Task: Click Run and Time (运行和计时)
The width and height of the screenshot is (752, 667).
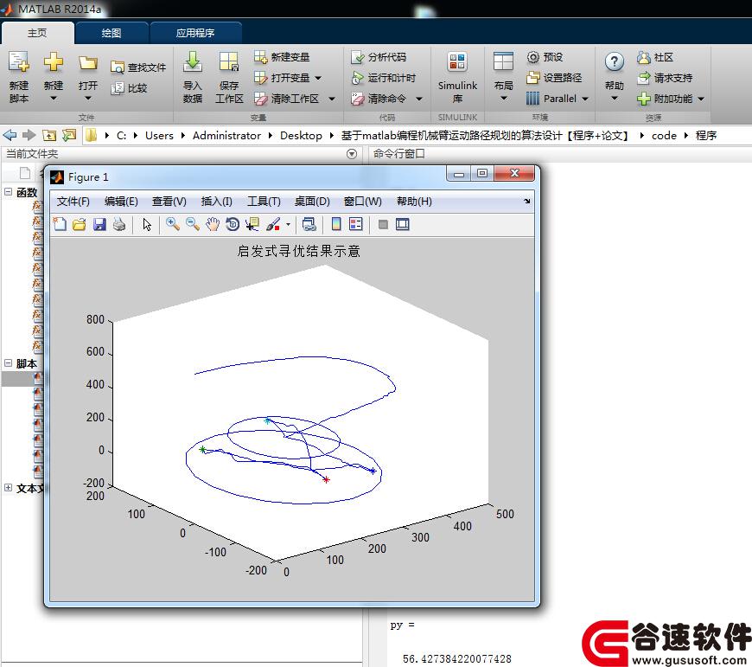Action: (383, 78)
